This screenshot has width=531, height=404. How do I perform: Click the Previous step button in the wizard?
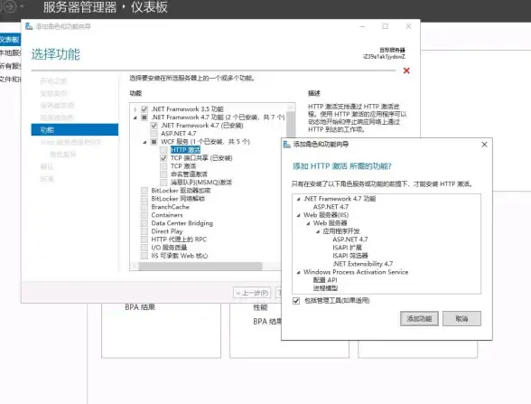(252, 293)
